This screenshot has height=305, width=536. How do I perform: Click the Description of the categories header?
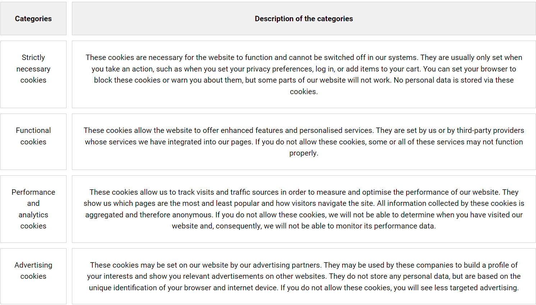pyautogui.click(x=304, y=19)
